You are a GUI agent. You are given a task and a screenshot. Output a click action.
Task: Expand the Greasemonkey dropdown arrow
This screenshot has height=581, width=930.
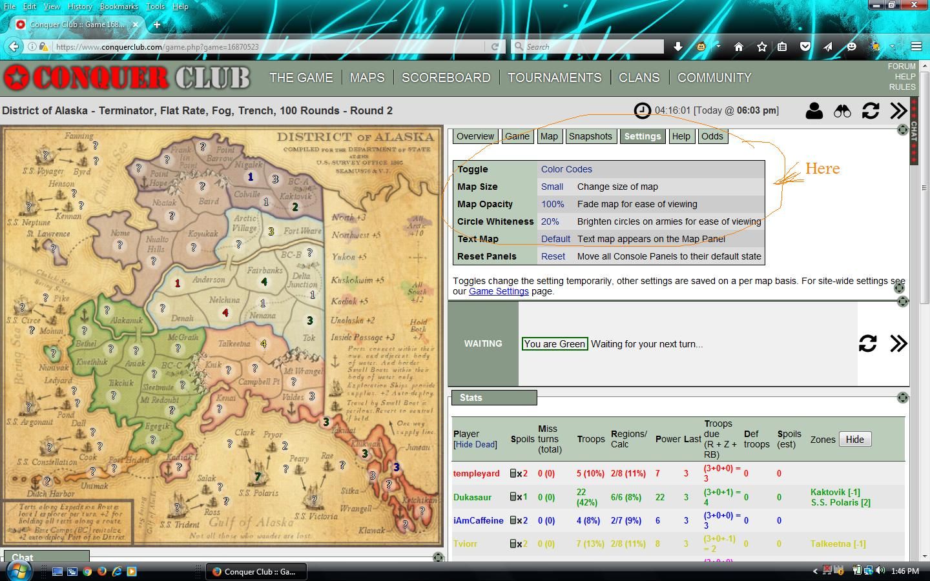pos(718,46)
